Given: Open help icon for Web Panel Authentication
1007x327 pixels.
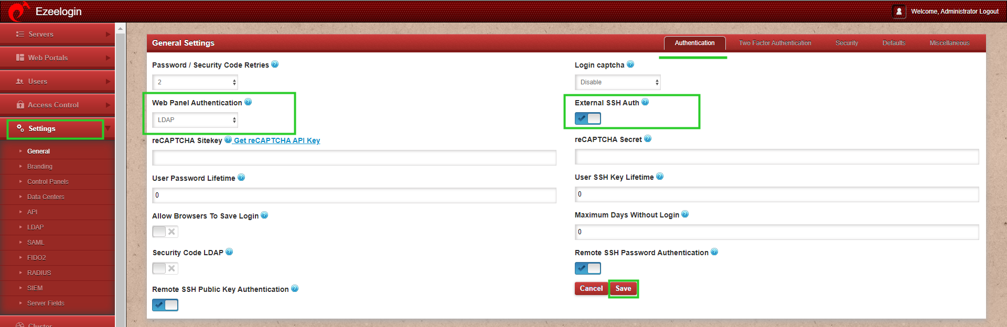Looking at the screenshot, I should [248, 102].
